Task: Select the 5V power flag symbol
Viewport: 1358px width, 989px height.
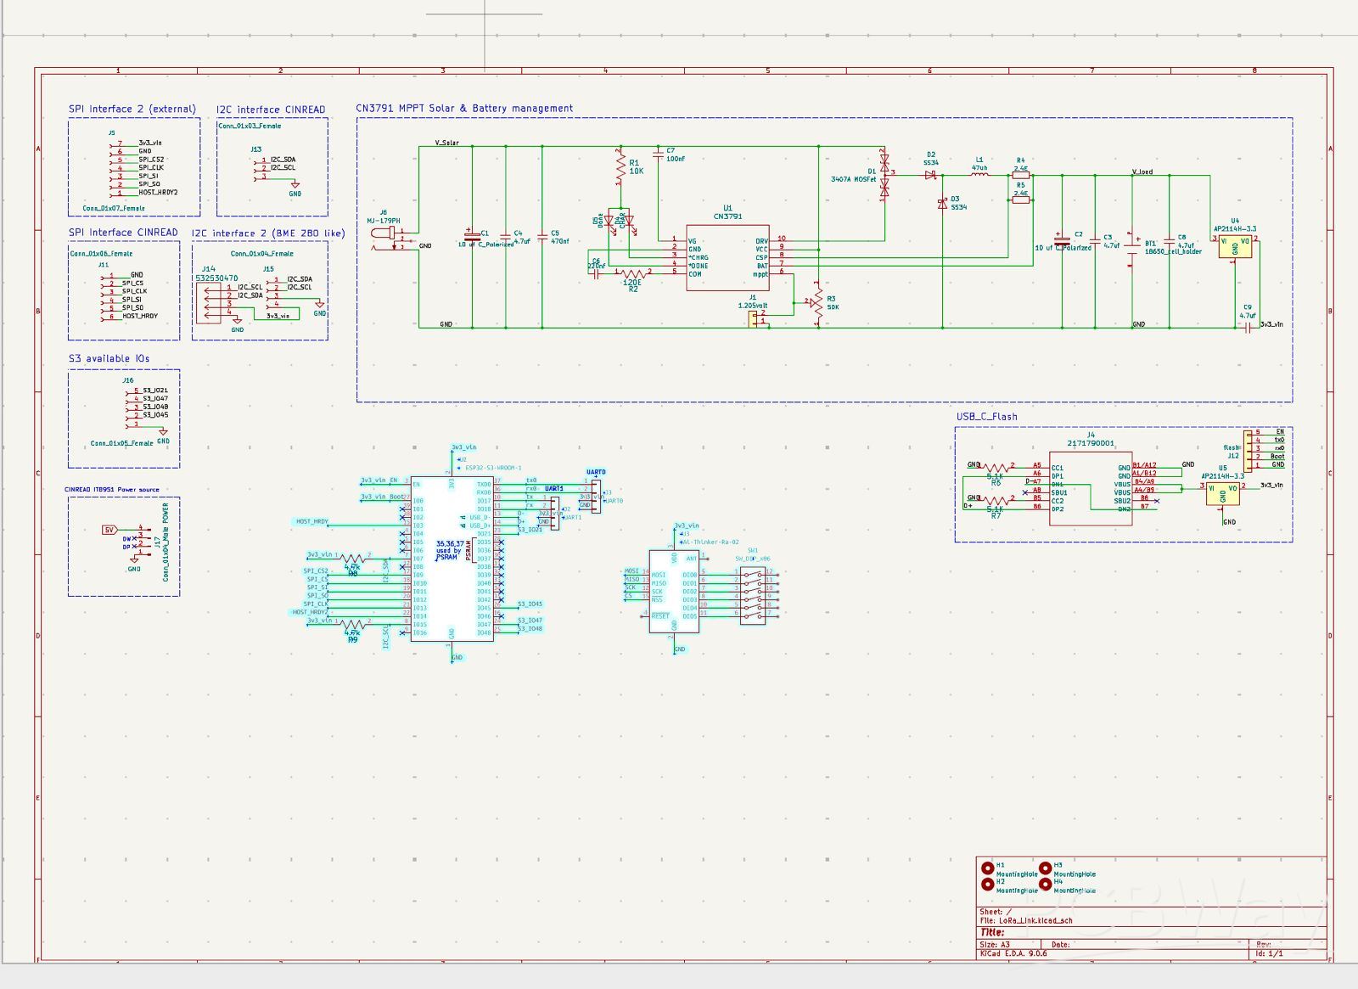Action: [x=109, y=530]
